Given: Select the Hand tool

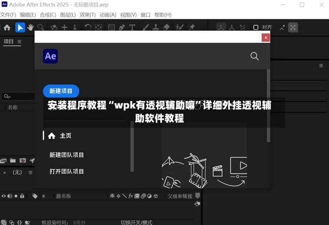Looking at the screenshot, I should (31, 27).
